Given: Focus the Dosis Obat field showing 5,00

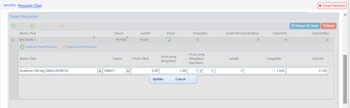Looking at the screenshot, I should [x=145, y=71].
